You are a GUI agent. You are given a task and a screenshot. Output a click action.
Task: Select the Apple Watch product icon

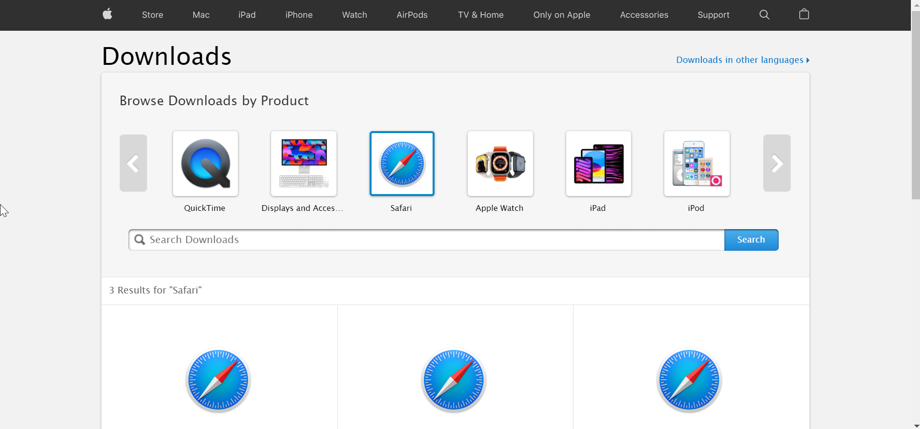[500, 163]
